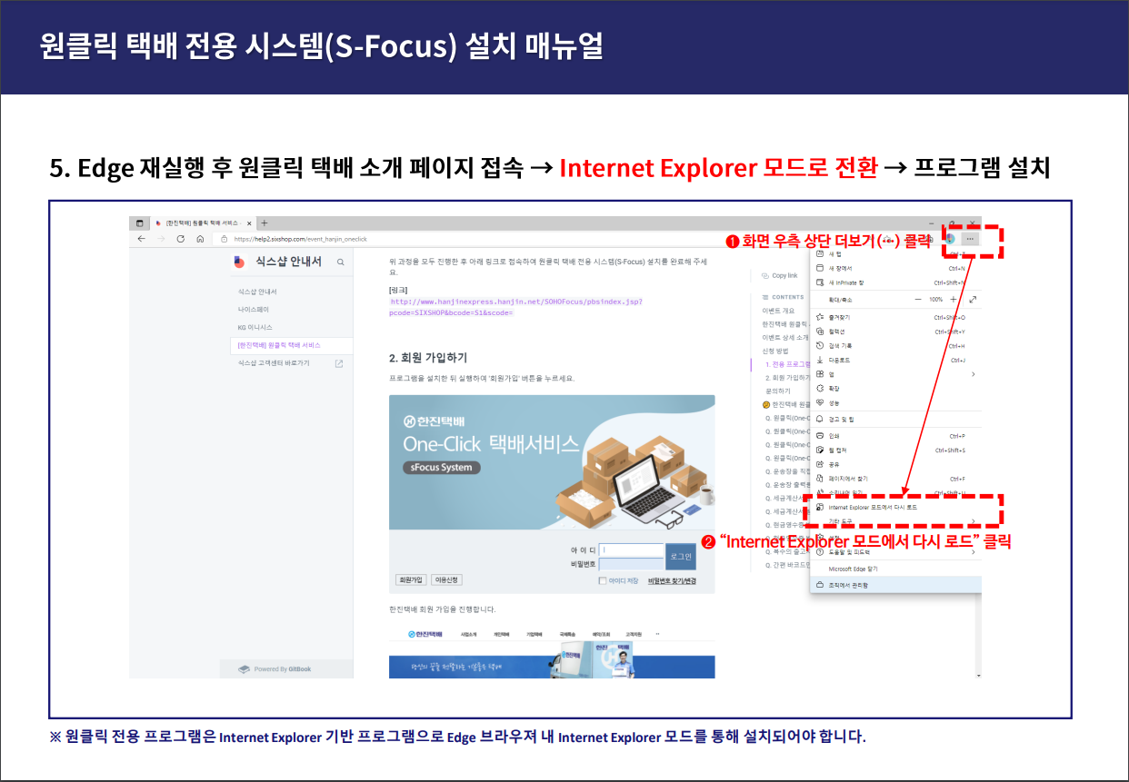The height and width of the screenshot is (782, 1129).
Task: Open 식스샵 고객센터 바로가기 external link
Action: (x=290, y=363)
